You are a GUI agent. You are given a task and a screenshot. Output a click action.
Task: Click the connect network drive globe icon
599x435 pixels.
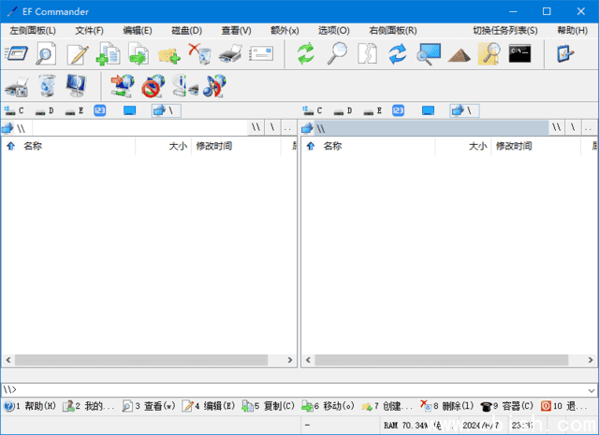click(123, 85)
